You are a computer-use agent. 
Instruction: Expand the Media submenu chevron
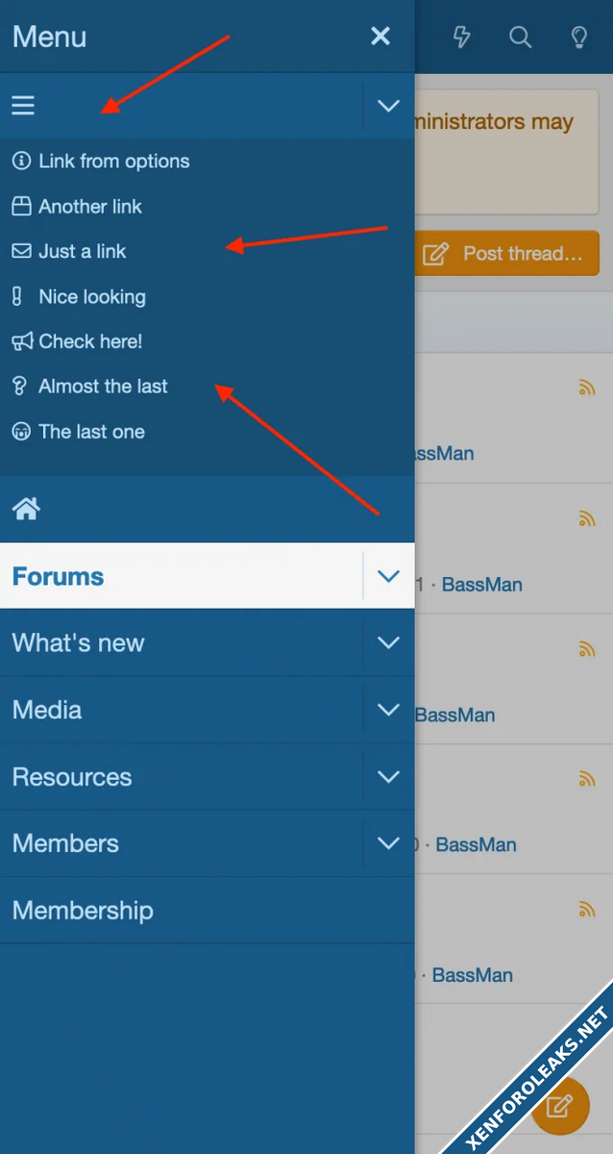pos(388,710)
